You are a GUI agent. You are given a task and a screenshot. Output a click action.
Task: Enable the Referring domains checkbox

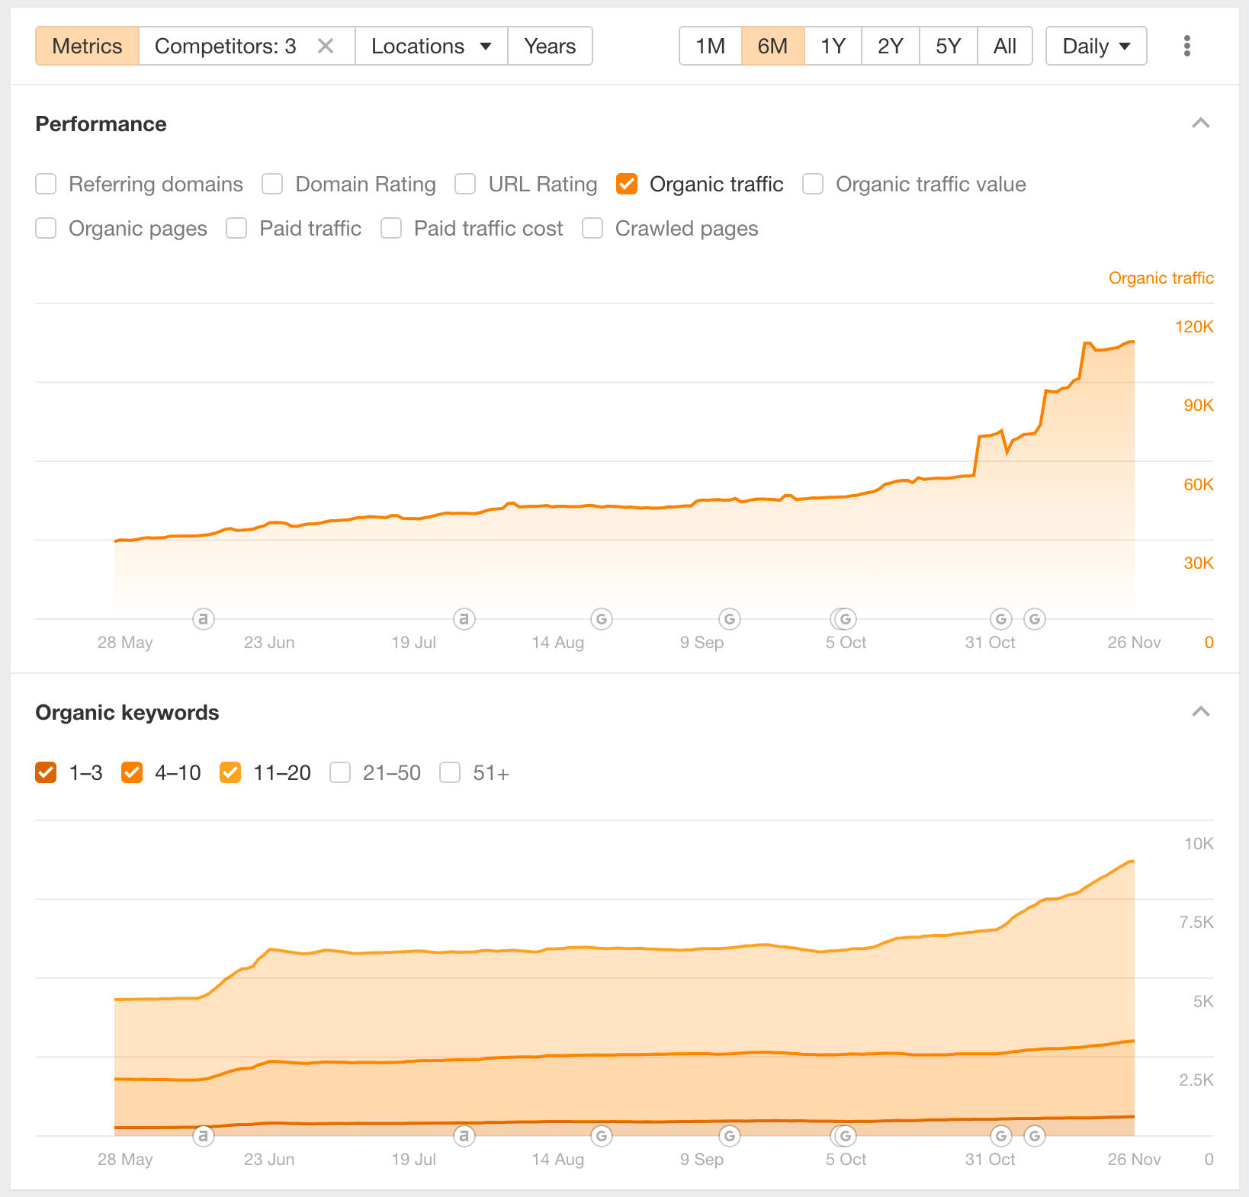pos(46,185)
